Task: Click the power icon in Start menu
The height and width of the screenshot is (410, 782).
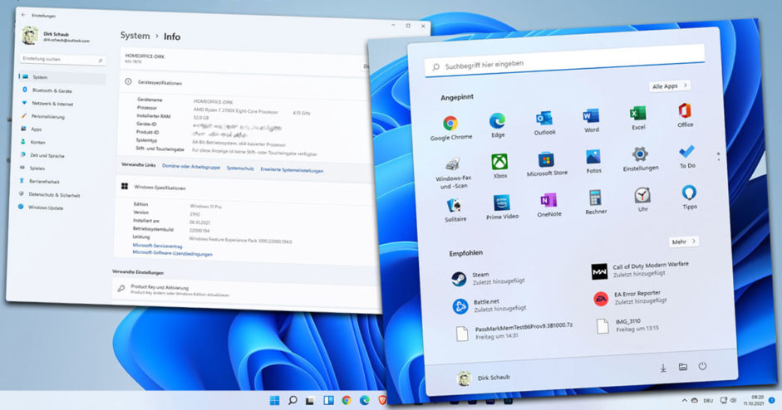Action: (702, 366)
